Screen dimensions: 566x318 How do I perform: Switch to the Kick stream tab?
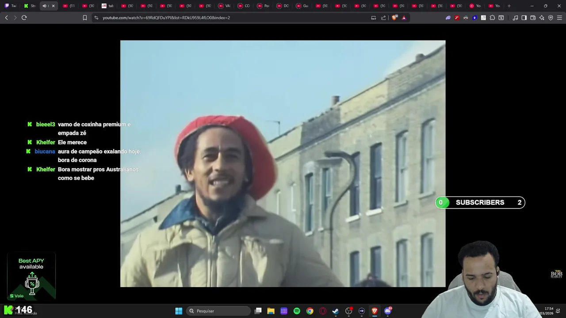[30, 6]
